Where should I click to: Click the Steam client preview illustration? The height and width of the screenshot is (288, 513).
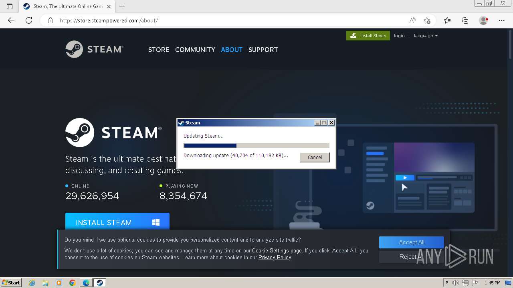pos(419,177)
